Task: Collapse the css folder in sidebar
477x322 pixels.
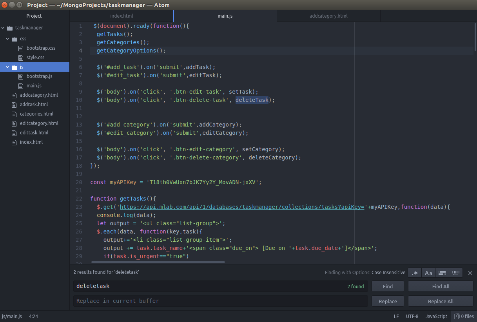Action: click(x=7, y=38)
